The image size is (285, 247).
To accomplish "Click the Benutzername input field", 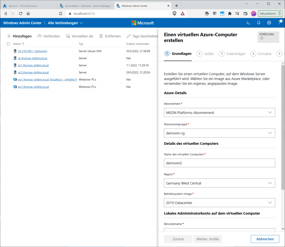I will (219, 230).
